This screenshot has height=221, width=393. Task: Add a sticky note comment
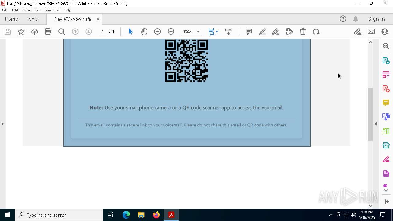point(249,32)
